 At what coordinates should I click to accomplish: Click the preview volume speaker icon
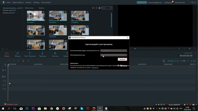point(190,49)
